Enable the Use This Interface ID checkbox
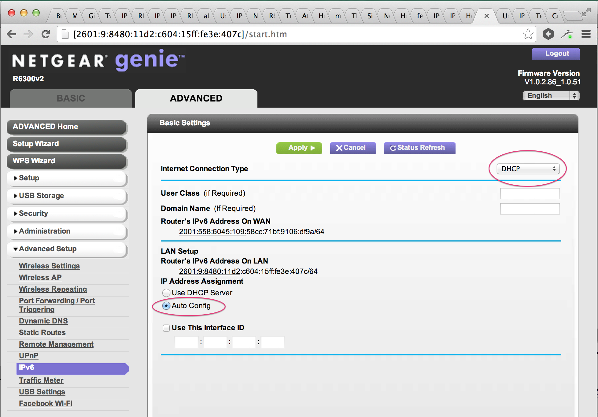 click(165, 326)
